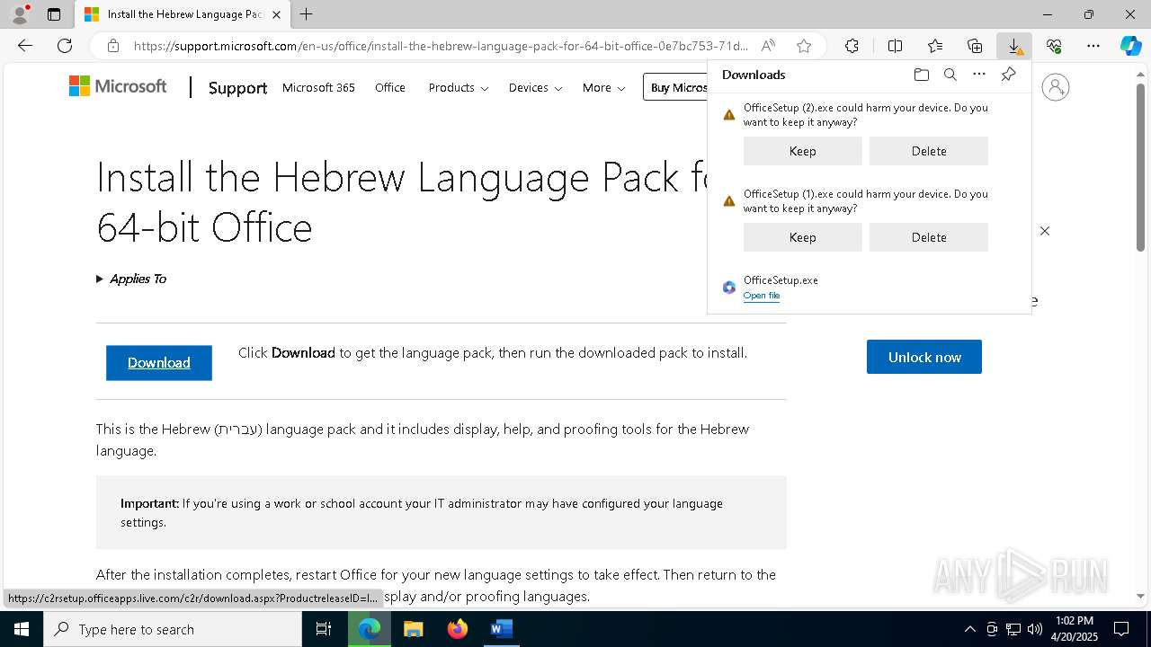Viewport: 1151px width, 647px height.
Task: Expand the Products dropdown
Action: [459, 87]
